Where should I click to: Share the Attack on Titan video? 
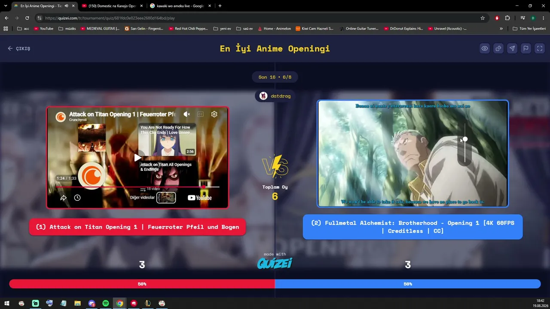63,198
